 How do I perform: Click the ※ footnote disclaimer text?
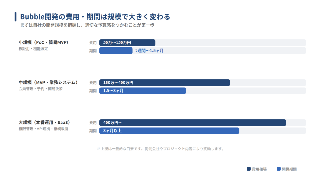pos(160,149)
